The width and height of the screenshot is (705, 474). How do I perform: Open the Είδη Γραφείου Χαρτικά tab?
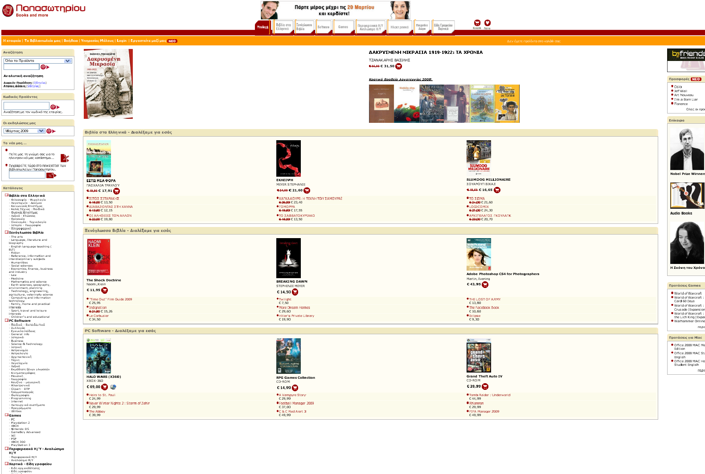tap(443, 27)
